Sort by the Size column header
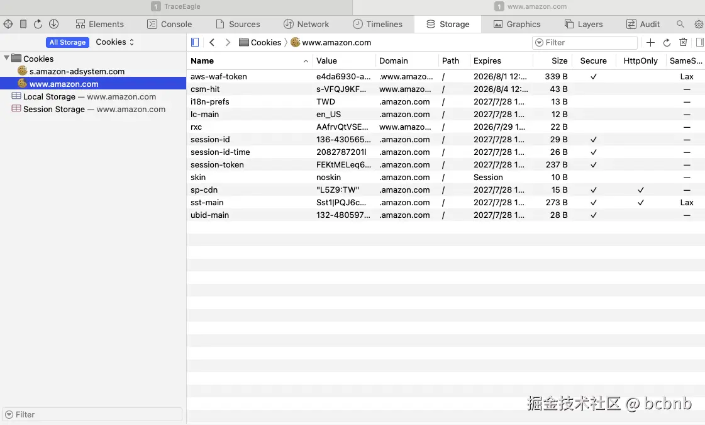Image resolution: width=705 pixels, height=425 pixels. [553, 61]
